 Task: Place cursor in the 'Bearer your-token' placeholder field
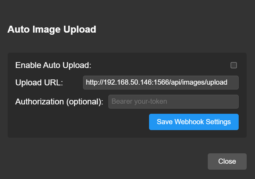tap(173, 102)
